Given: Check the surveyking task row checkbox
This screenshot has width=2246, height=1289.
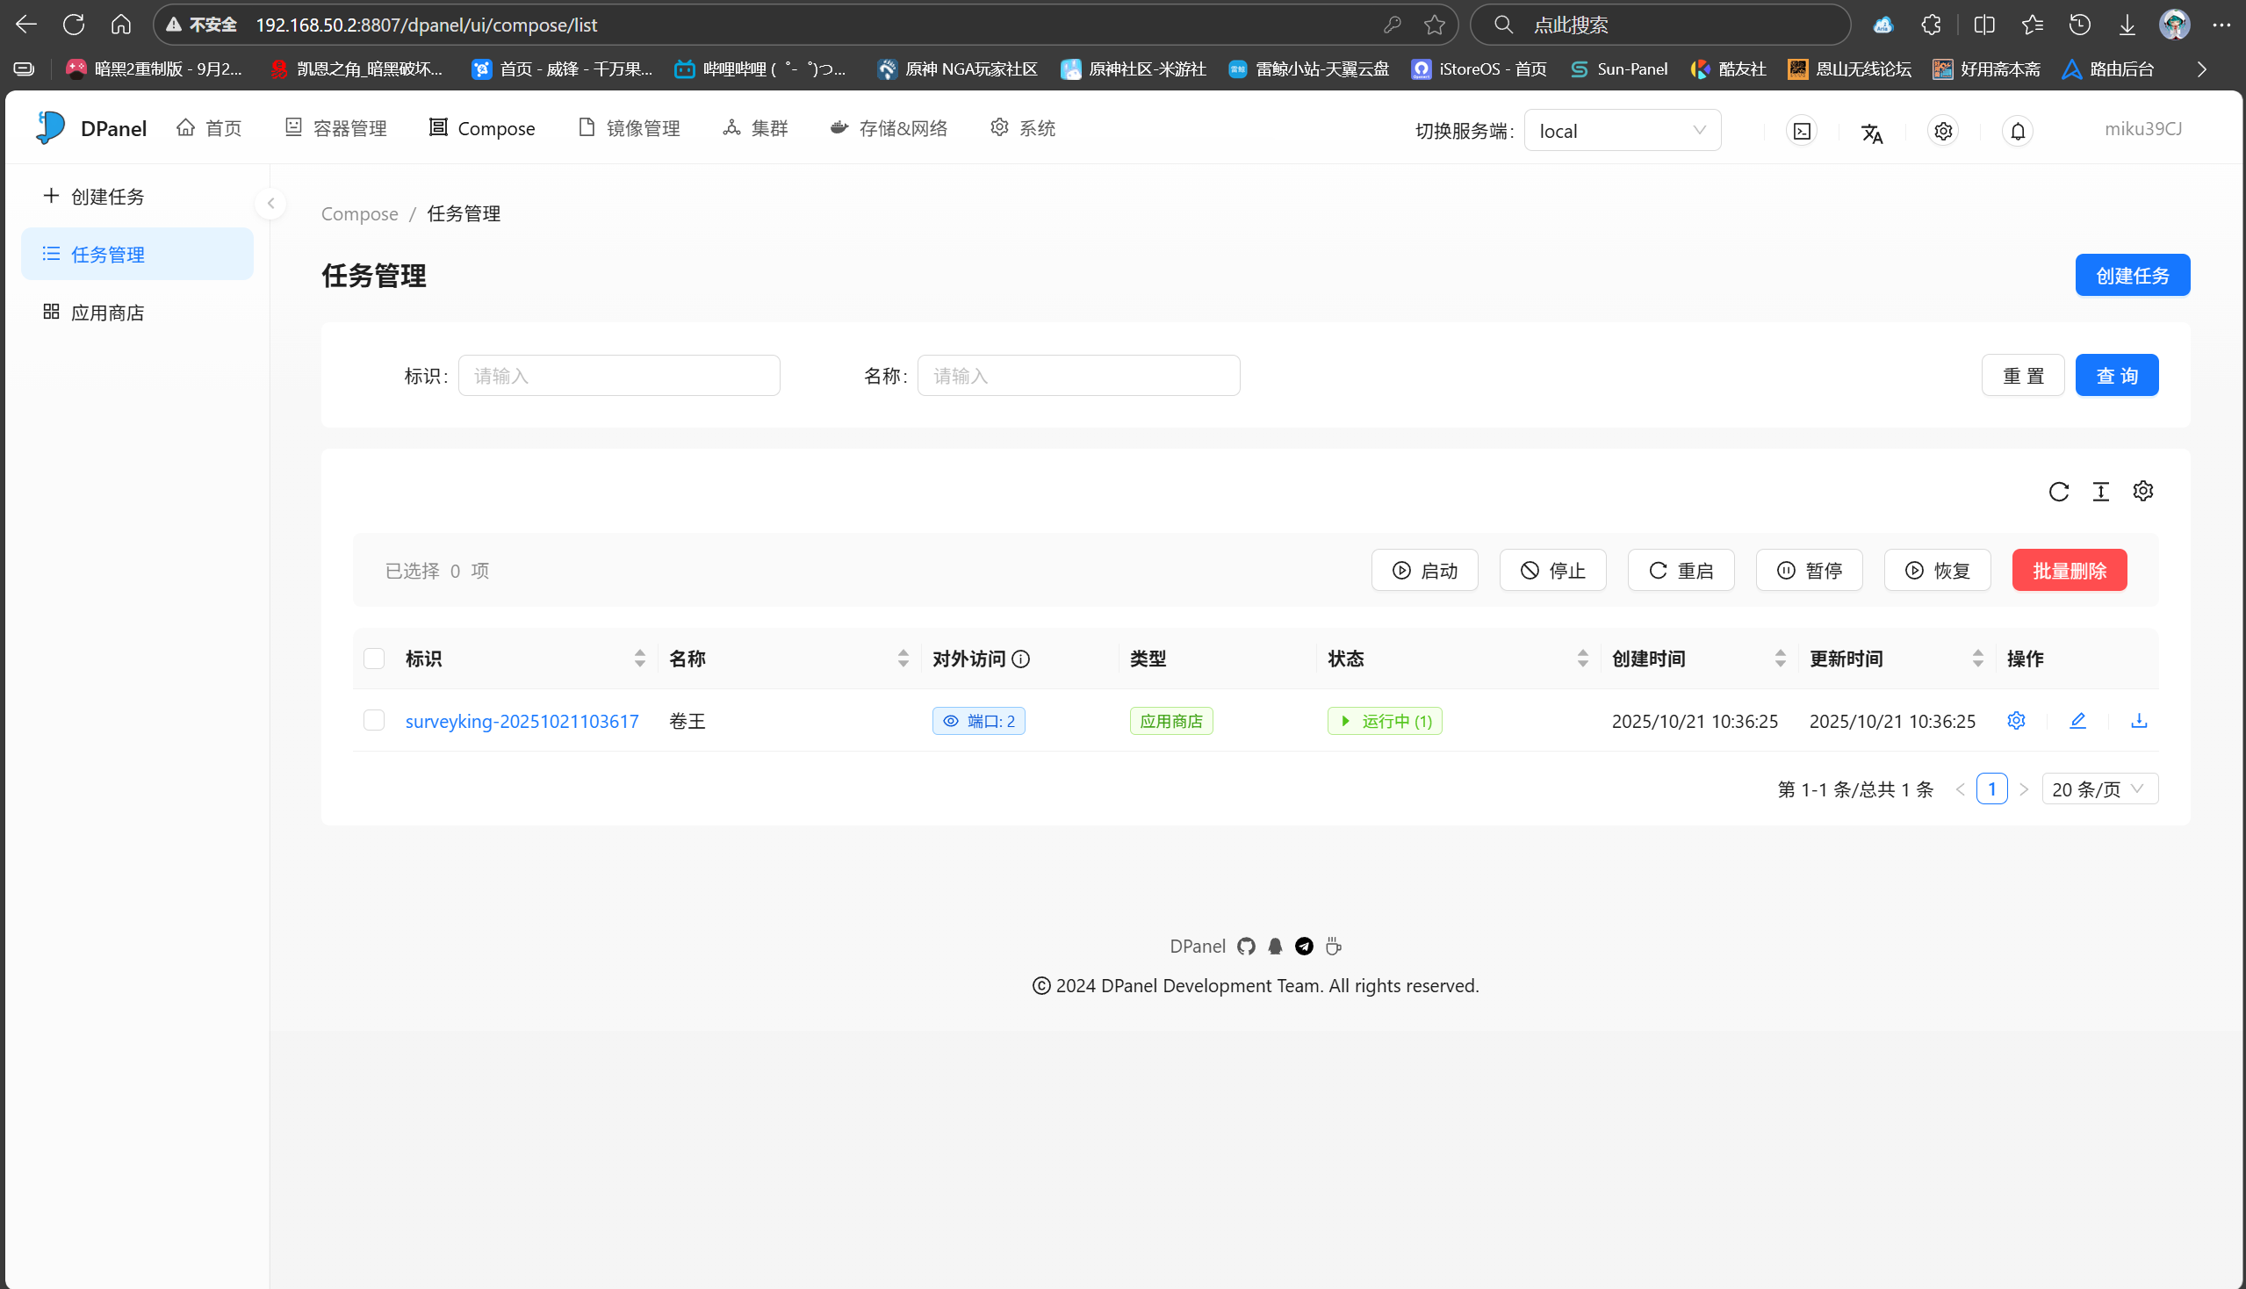Looking at the screenshot, I should (x=373, y=721).
